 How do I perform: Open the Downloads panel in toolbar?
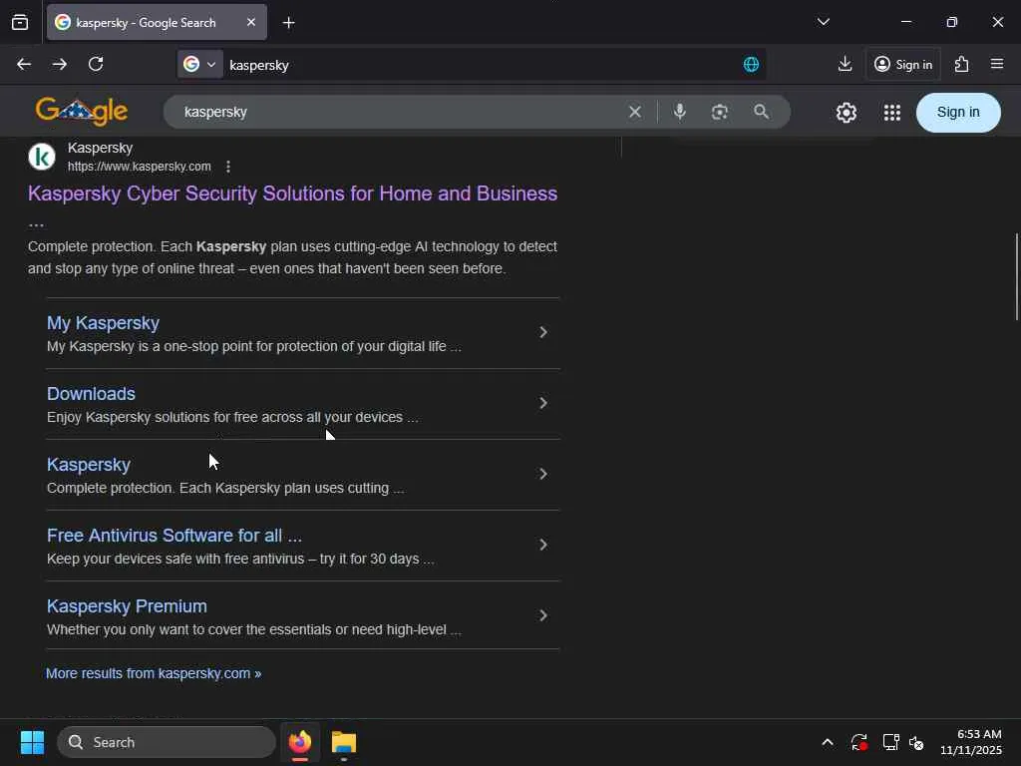pos(845,64)
